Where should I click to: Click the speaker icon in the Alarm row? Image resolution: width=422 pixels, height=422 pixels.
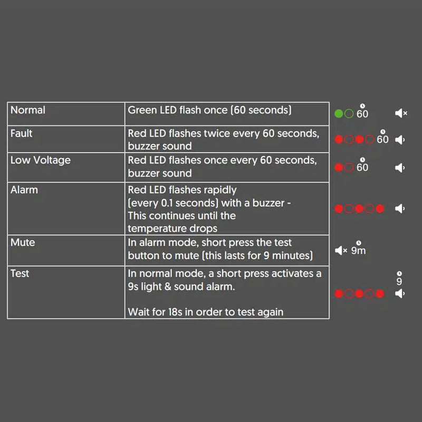[399, 208]
